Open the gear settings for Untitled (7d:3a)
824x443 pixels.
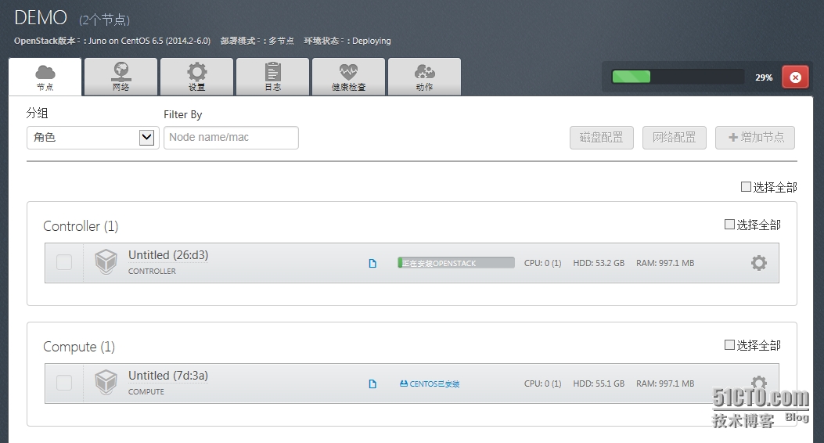(759, 383)
